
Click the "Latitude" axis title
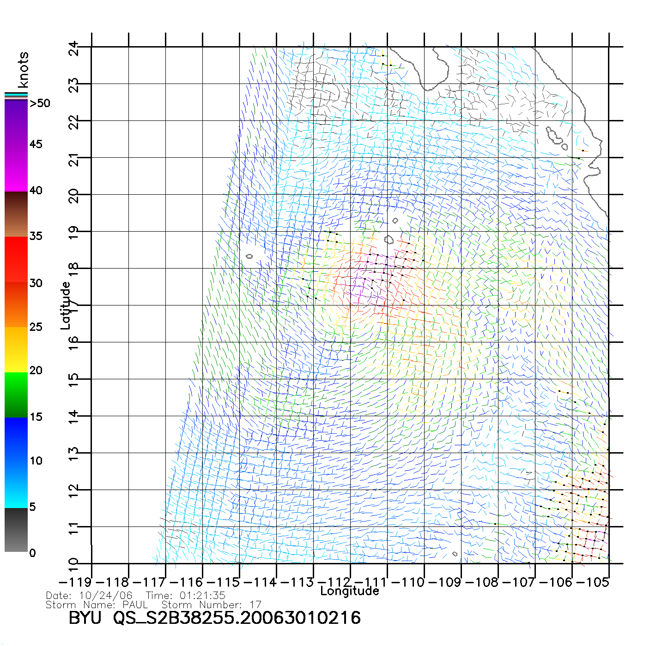pos(66,305)
